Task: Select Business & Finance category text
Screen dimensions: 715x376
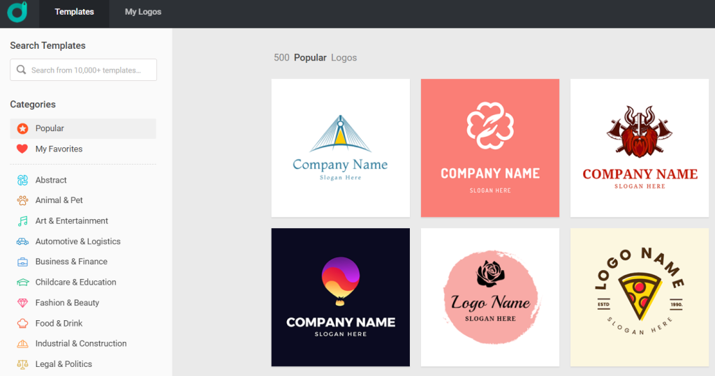Action: click(x=72, y=262)
